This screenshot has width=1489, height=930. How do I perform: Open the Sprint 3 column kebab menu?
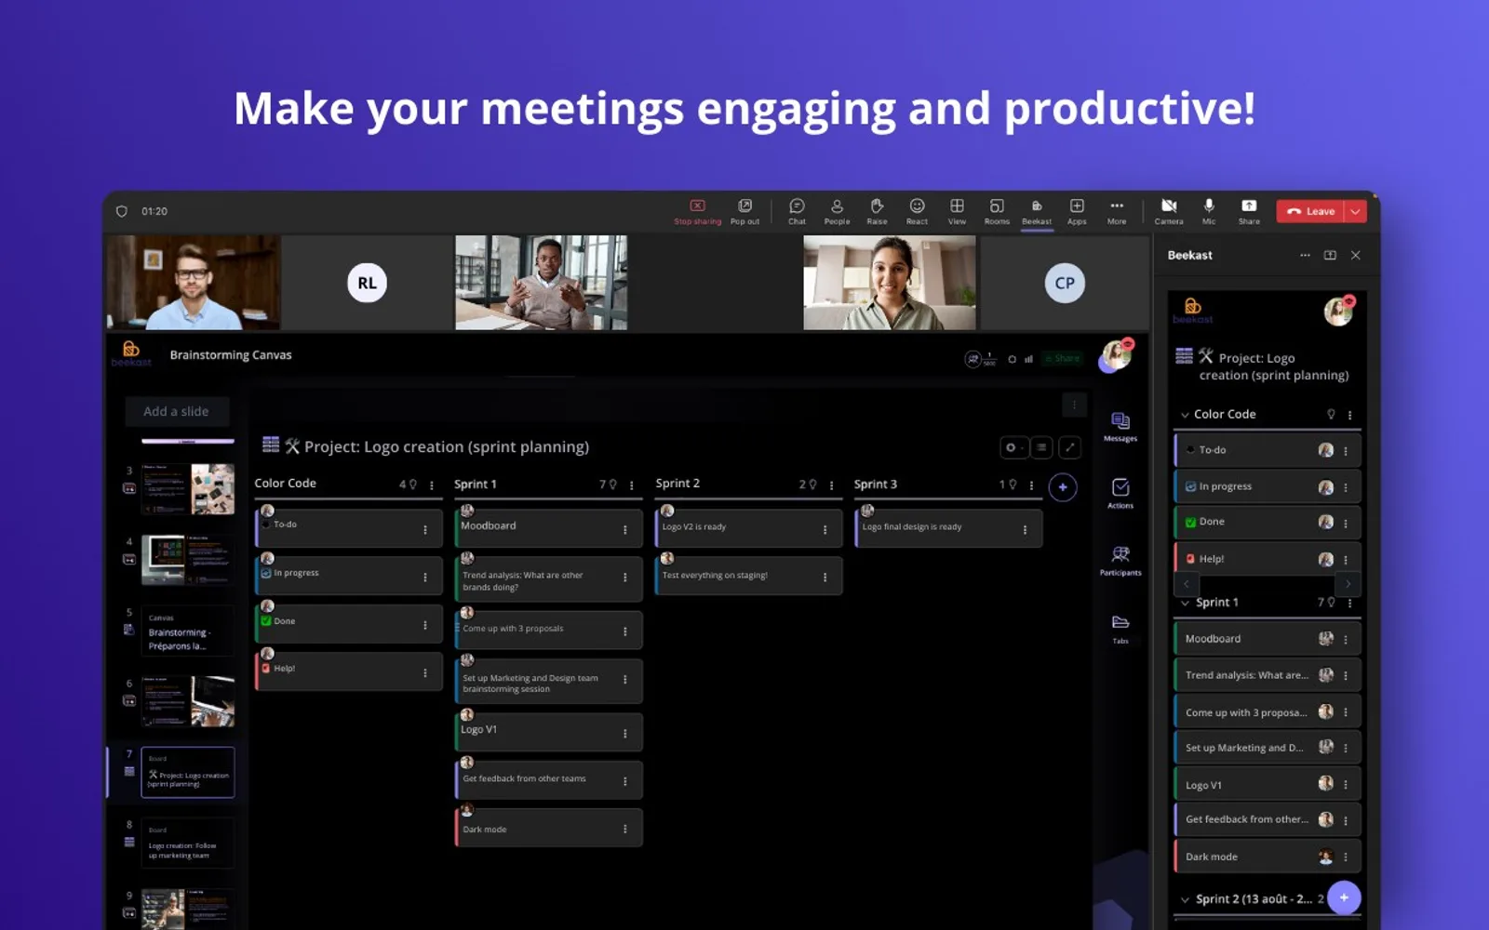click(x=1031, y=485)
